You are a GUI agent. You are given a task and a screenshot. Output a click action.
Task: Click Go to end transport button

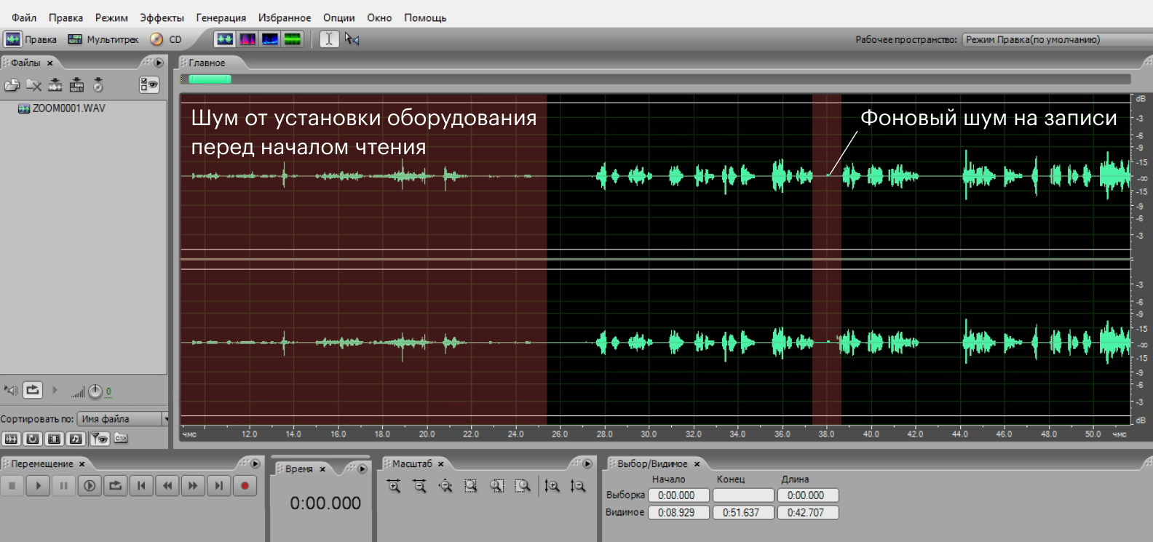219,486
